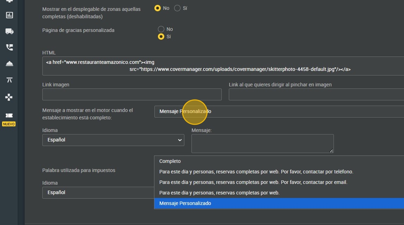Select No for showing completed zones

point(157,8)
